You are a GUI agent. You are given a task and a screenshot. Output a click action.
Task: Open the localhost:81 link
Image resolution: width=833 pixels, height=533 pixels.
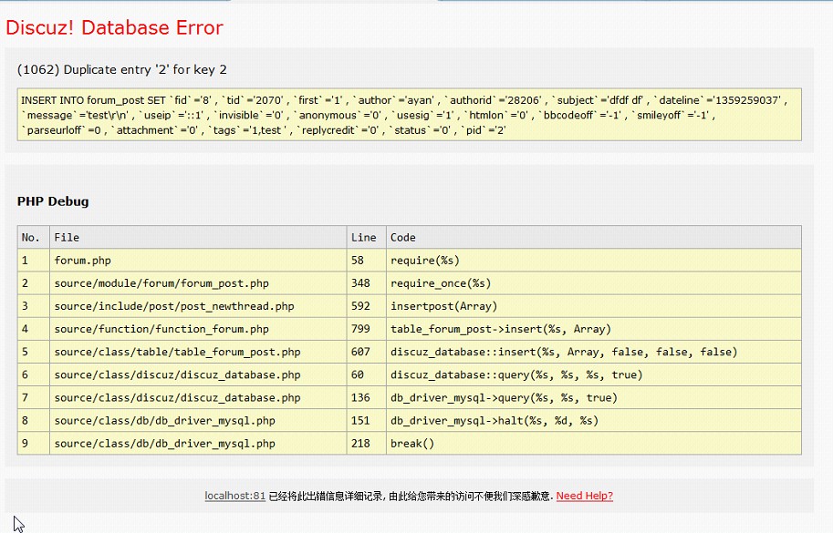pos(234,496)
